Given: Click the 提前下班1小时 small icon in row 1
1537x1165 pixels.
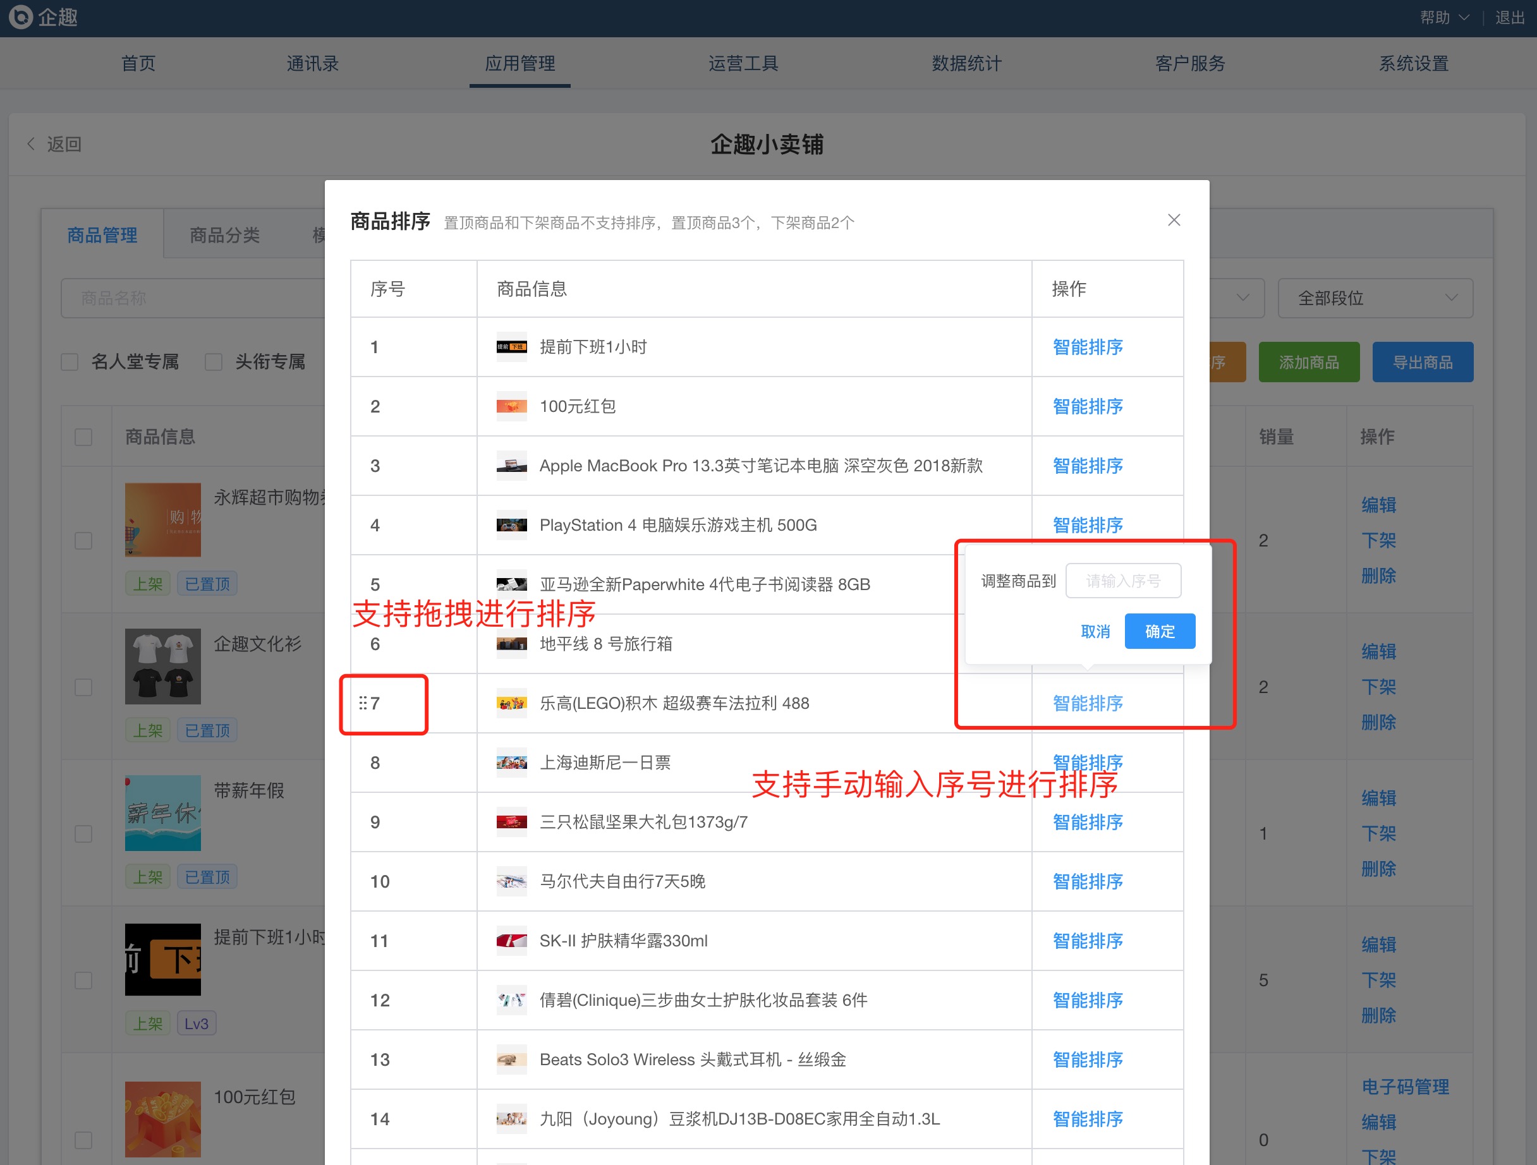Looking at the screenshot, I should point(511,347).
